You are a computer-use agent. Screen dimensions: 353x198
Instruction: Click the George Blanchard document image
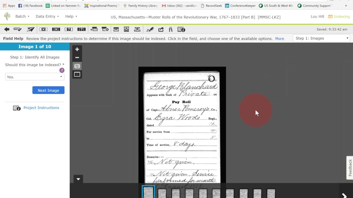tap(182, 125)
